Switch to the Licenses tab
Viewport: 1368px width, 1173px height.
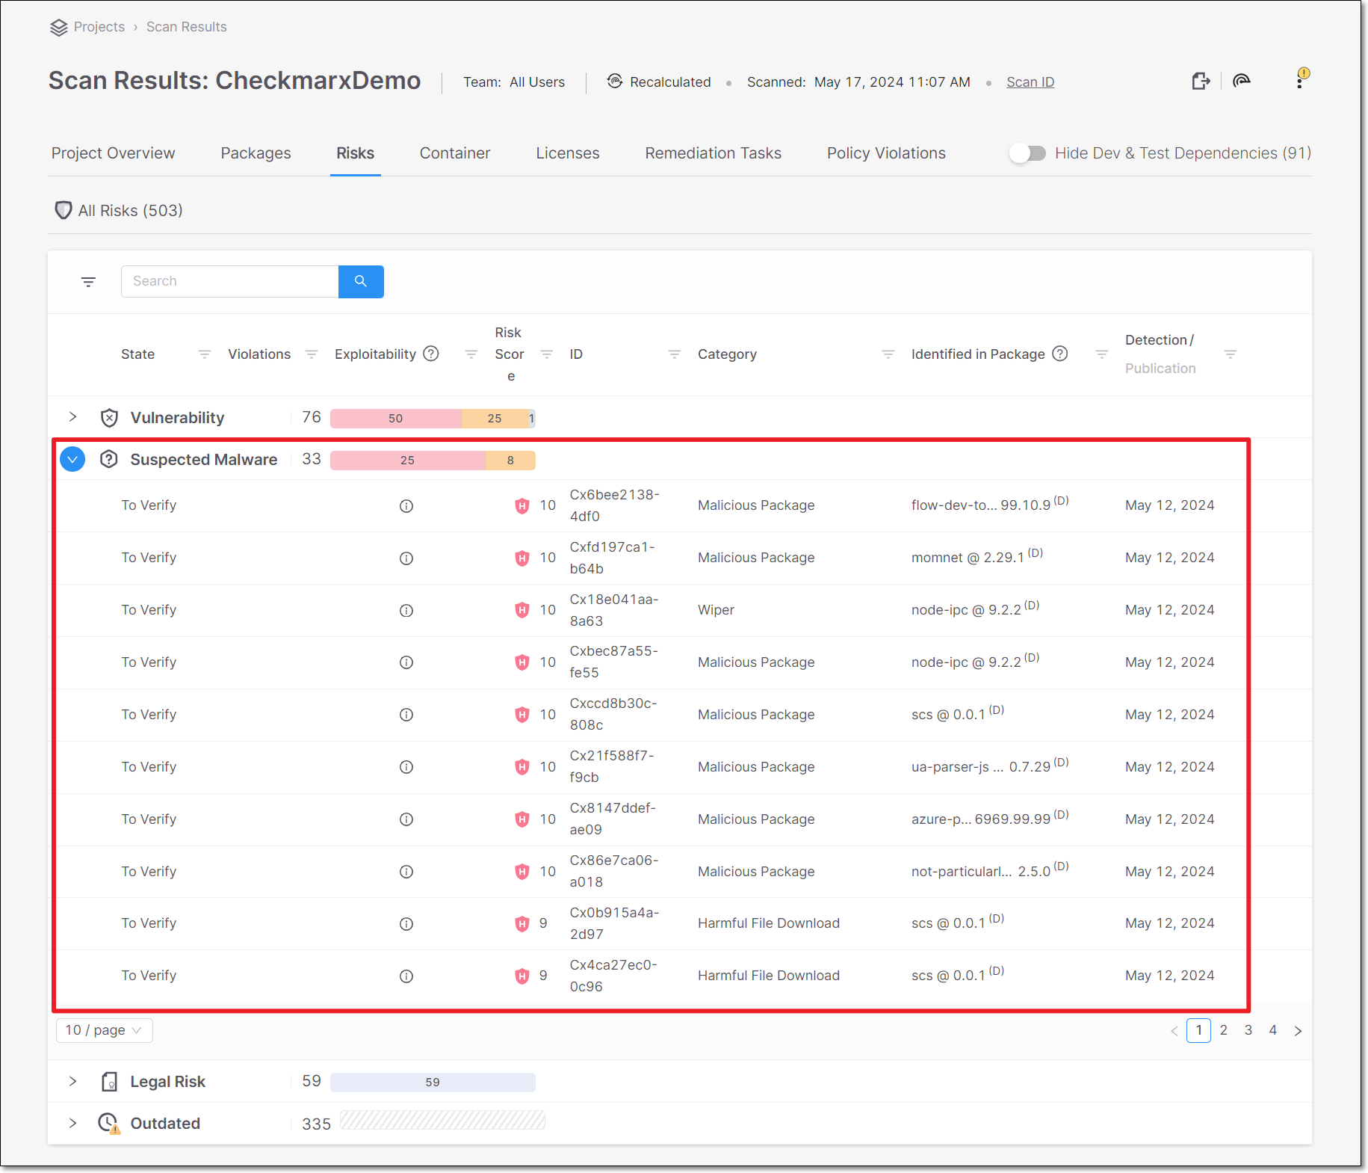pyautogui.click(x=568, y=153)
